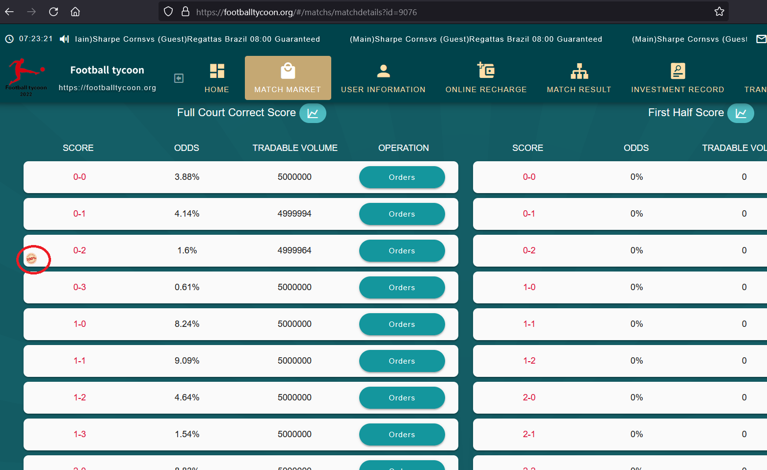Go to ONLINE RECHARGE
Viewport: 767px width, 470px height.
(x=486, y=78)
